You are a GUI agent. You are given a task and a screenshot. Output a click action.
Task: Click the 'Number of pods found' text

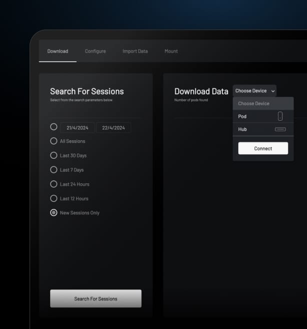click(x=191, y=100)
